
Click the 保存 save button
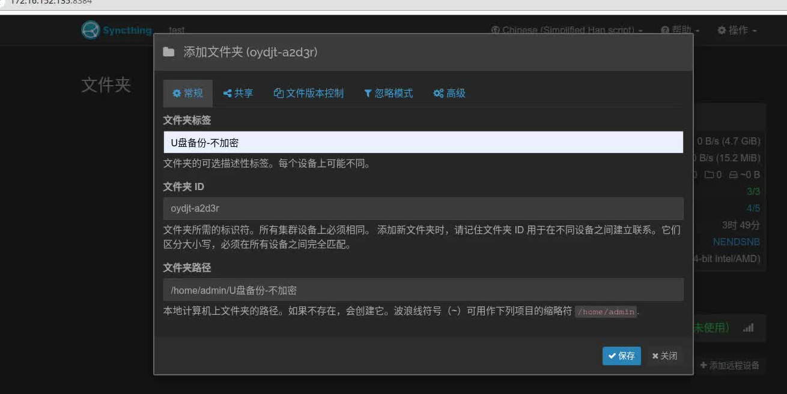click(621, 356)
